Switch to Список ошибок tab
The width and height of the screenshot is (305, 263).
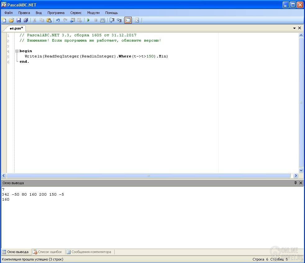[48, 252]
